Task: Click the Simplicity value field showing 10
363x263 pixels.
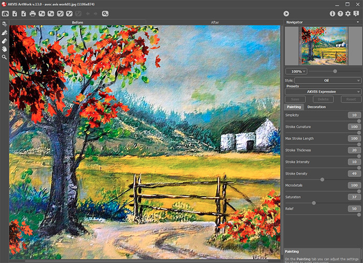Action: click(354, 115)
